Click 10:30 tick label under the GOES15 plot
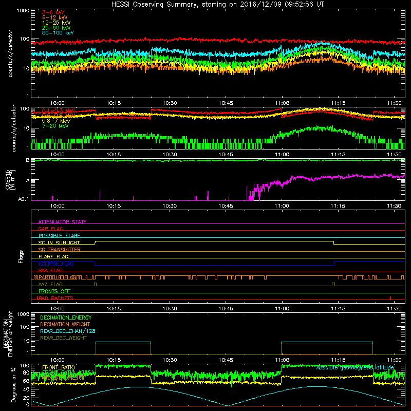 [170, 206]
